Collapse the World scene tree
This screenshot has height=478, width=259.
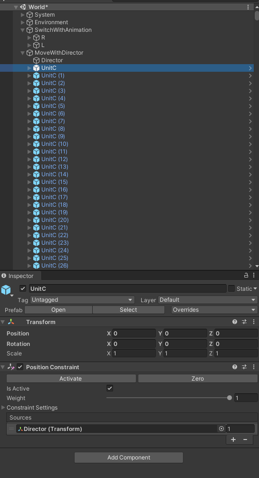pos(16,7)
